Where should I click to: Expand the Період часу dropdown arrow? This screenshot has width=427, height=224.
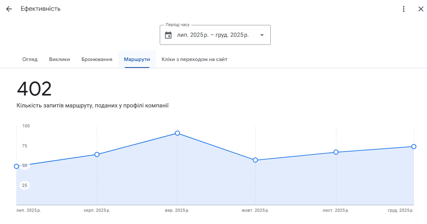262,35
